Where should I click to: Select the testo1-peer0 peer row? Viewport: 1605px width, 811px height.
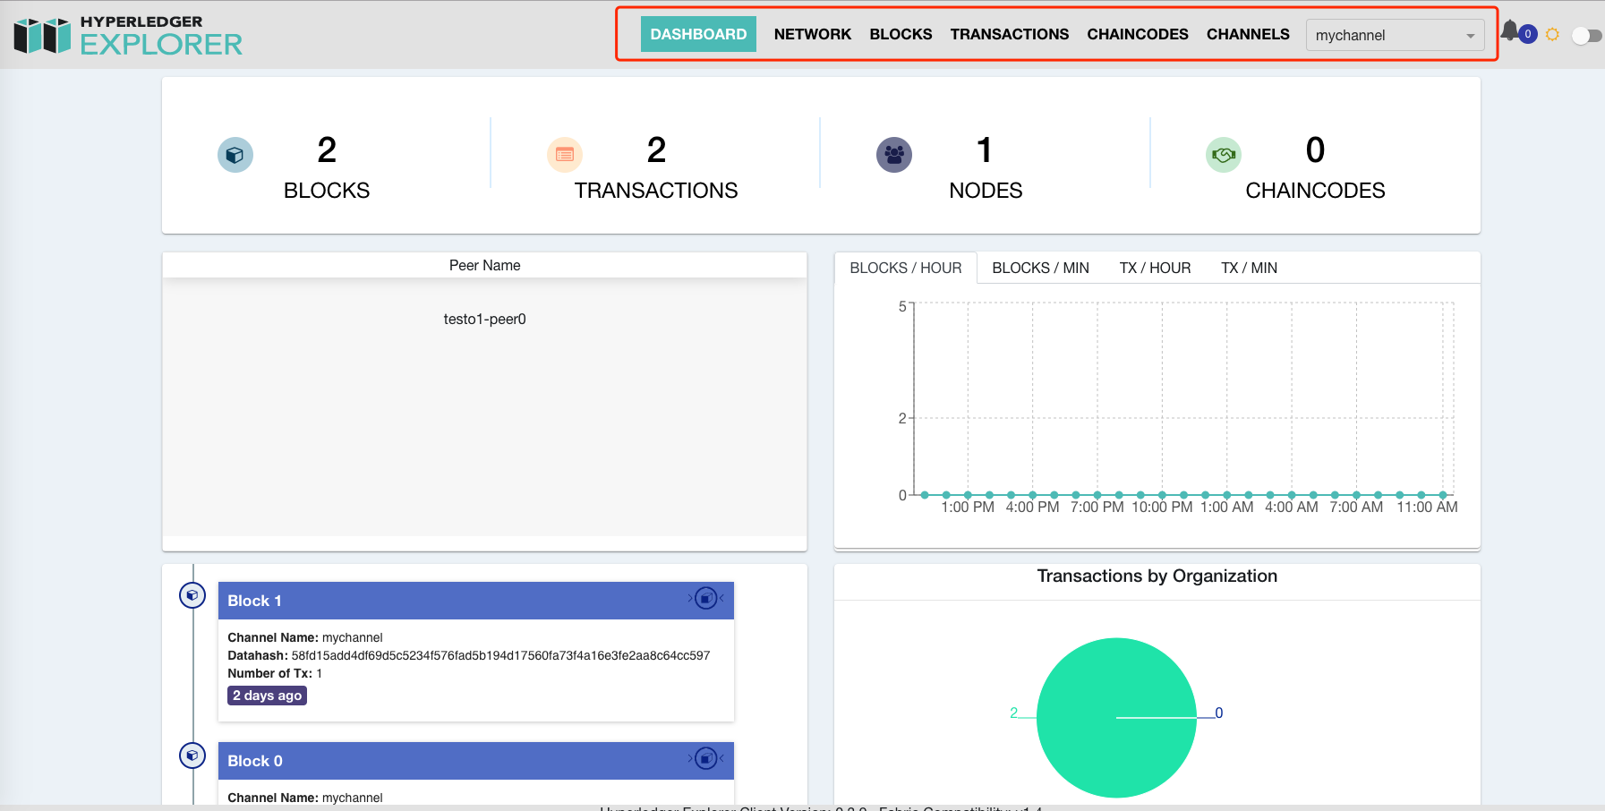484,319
